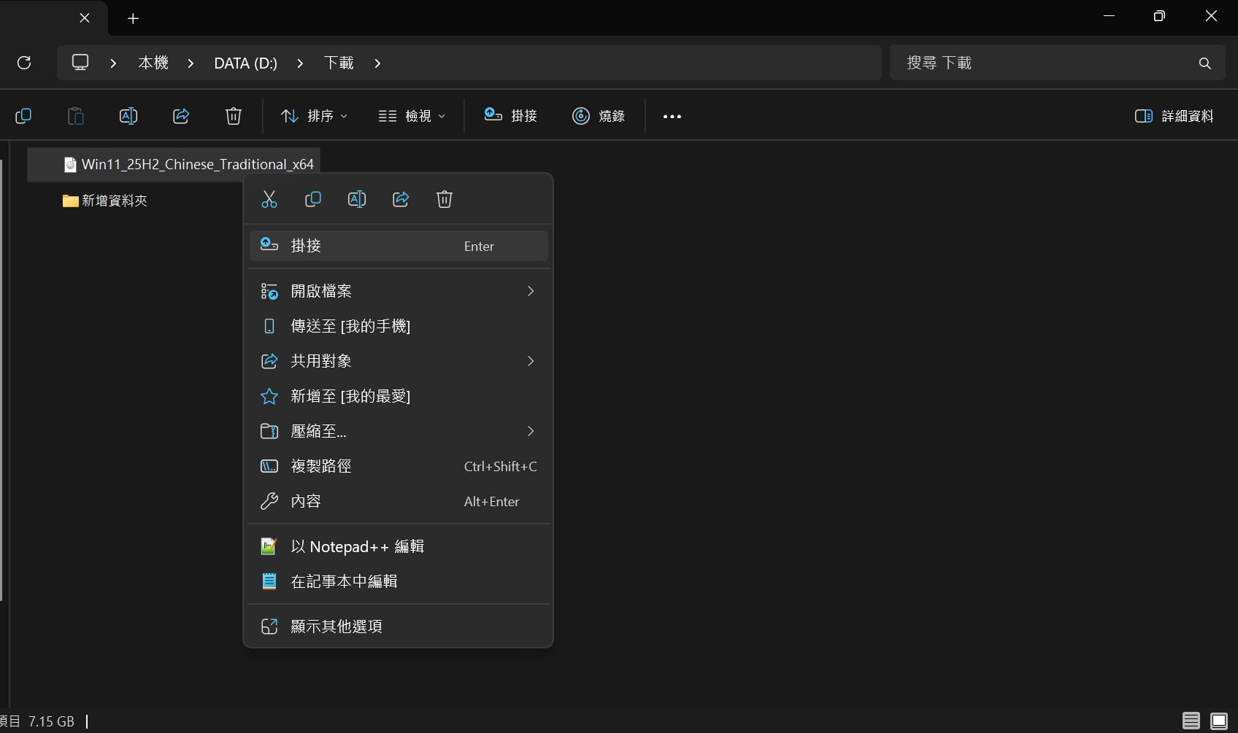The height and width of the screenshot is (733, 1238).
Task: Select 掛接 mount in the context menu
Action: tap(398, 246)
